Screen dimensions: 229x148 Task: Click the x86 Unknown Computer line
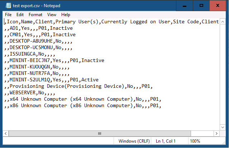click(83, 105)
